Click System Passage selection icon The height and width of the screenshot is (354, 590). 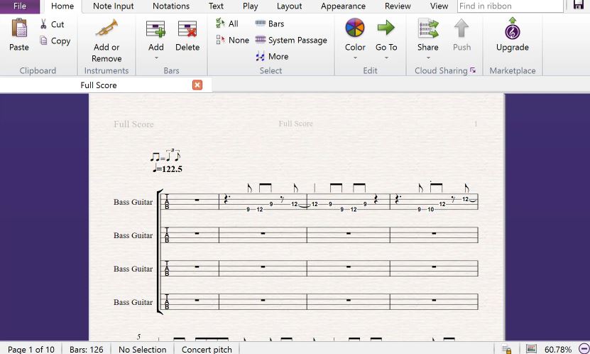(x=261, y=40)
